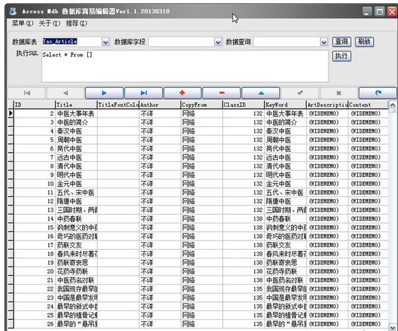398x331 pixels.
Task: Select Title cell 远古中医
Action: click(x=76, y=157)
